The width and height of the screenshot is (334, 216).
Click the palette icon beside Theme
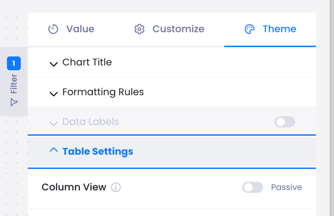250,29
